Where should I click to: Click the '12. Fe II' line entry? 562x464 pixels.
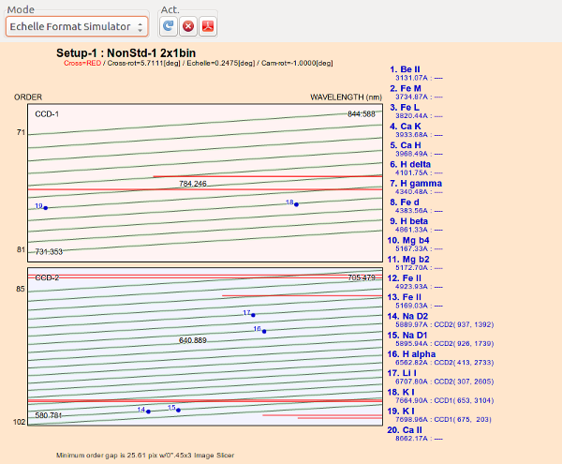(x=415, y=282)
